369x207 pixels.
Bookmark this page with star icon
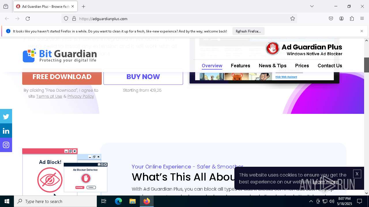point(293,19)
